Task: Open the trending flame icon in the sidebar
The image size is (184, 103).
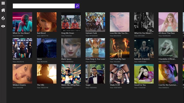Action: click(3, 18)
